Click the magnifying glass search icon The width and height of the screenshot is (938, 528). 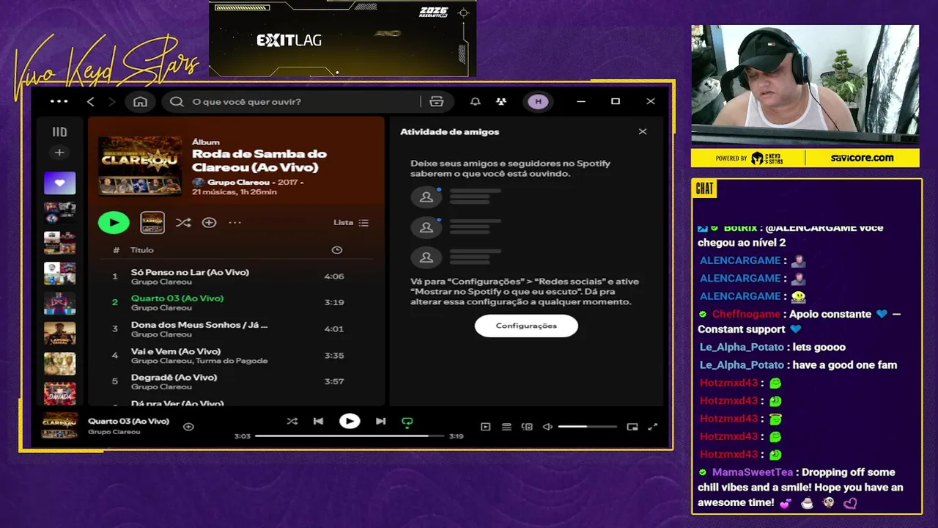pos(177,101)
